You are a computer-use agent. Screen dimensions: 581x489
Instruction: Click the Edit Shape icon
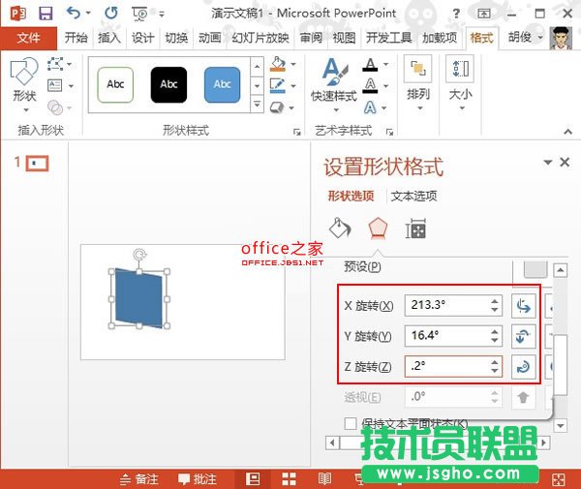[x=55, y=64]
